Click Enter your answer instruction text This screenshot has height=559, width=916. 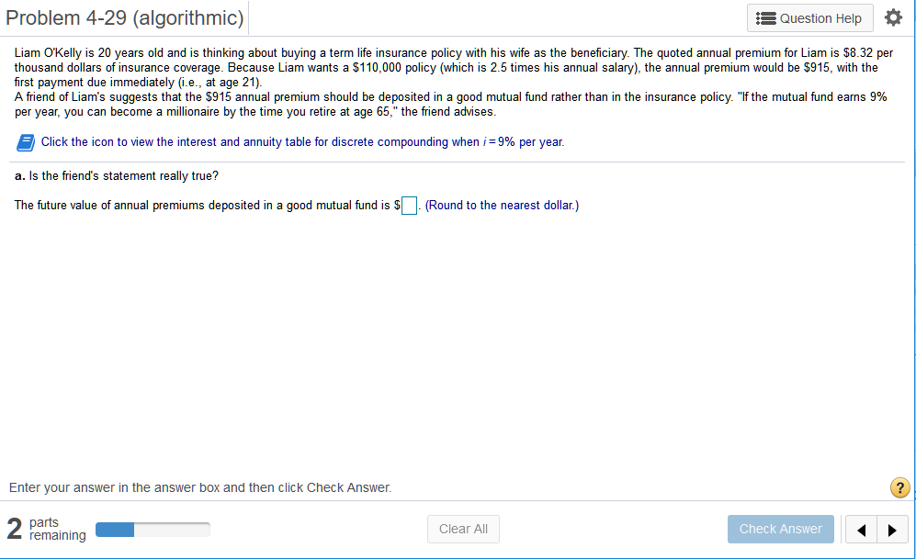point(200,487)
